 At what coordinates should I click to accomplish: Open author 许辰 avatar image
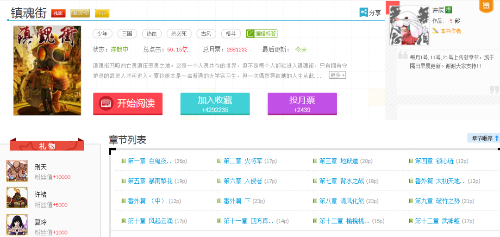tap(409, 25)
